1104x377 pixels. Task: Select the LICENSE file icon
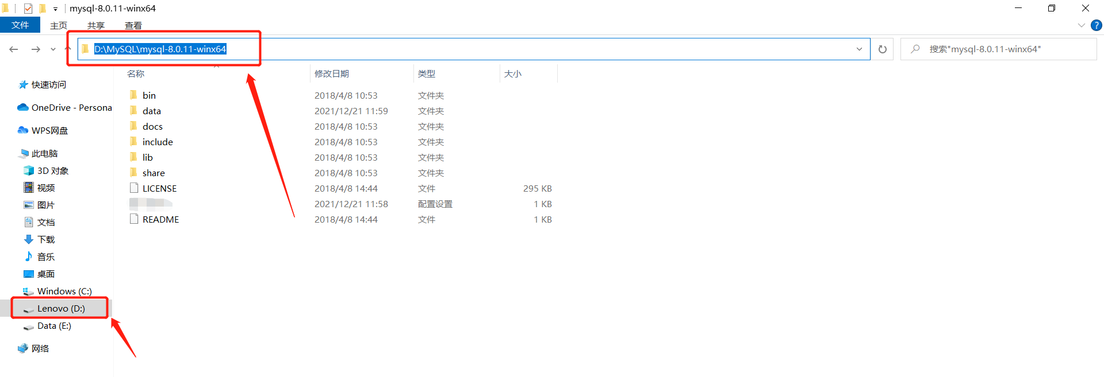click(x=134, y=188)
